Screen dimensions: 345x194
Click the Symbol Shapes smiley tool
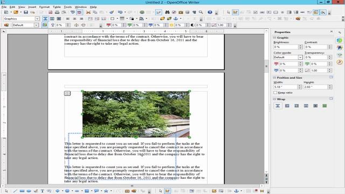pyautogui.click(x=67, y=191)
